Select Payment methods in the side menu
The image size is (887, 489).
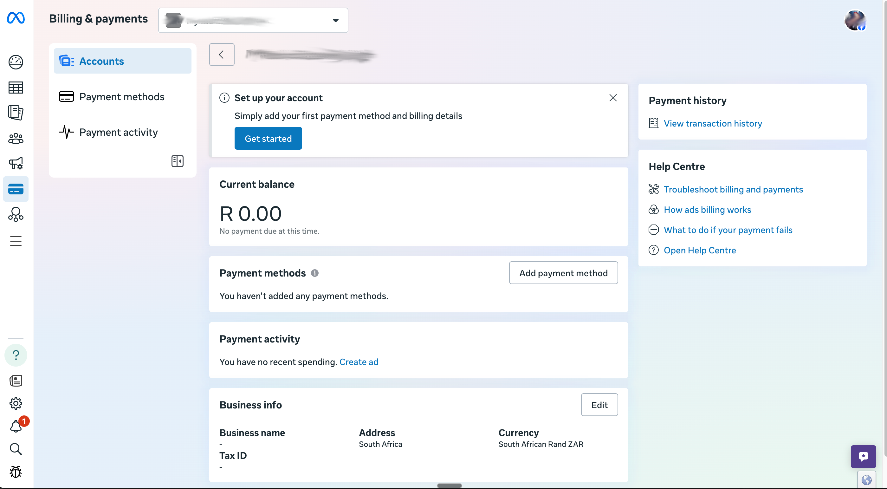pos(122,97)
